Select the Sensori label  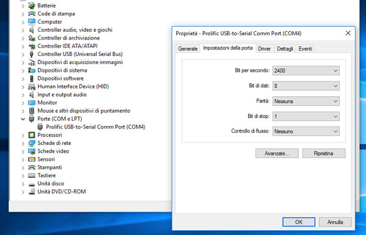coord(46,160)
